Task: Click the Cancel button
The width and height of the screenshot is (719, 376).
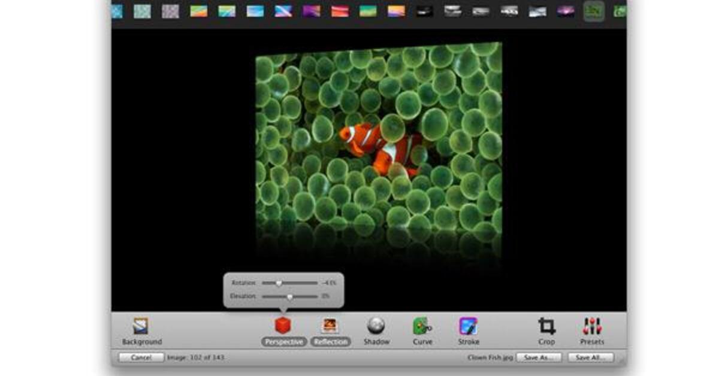Action: pos(141,358)
